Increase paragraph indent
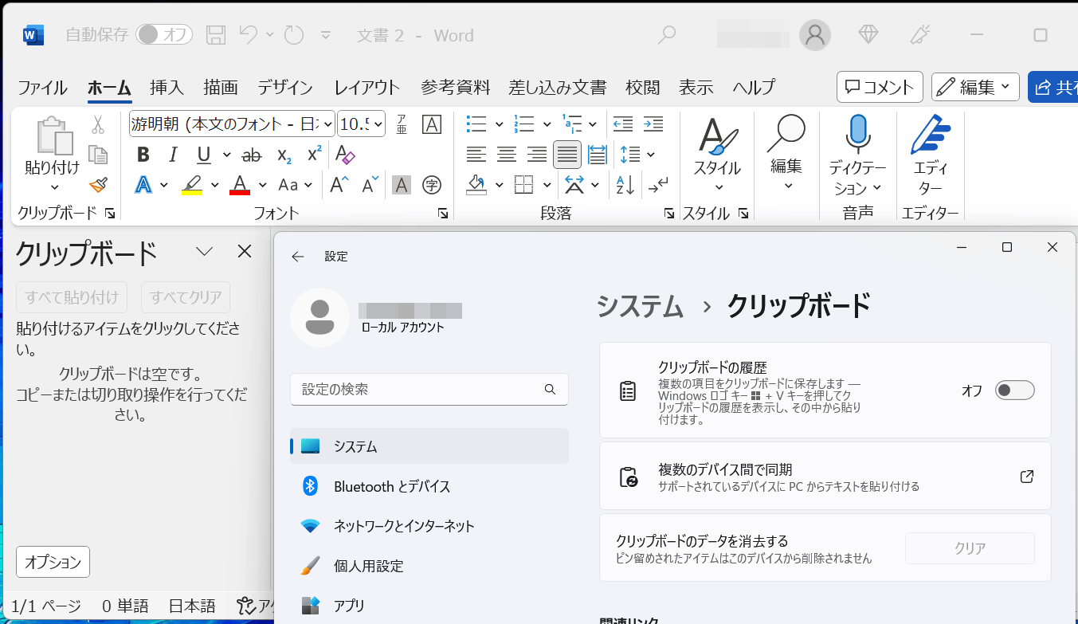The image size is (1078, 624). [653, 124]
